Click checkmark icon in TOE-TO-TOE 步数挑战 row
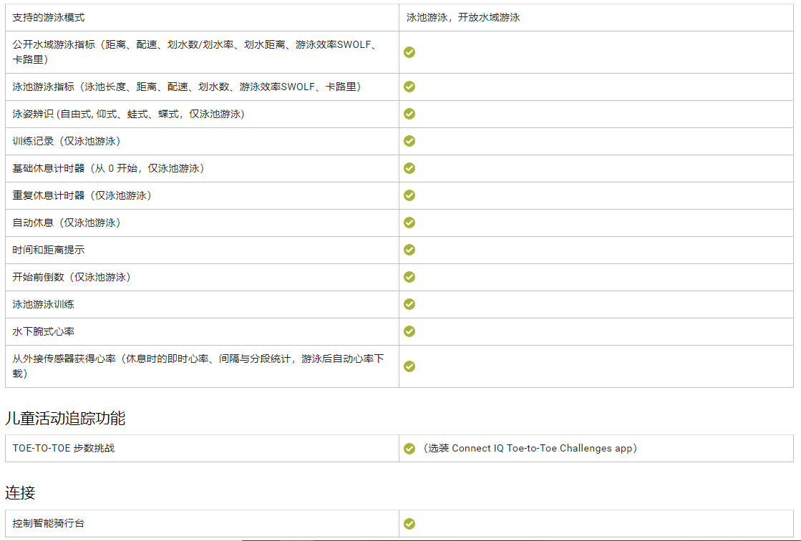 [x=409, y=449]
